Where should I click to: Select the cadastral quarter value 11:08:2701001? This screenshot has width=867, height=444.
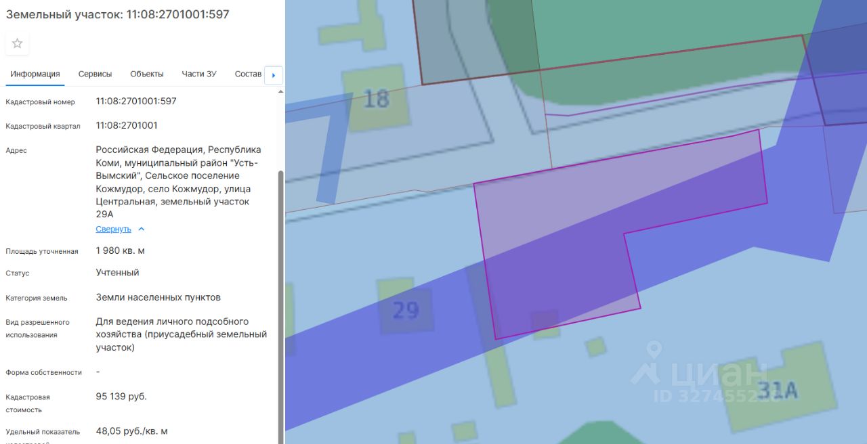[127, 126]
